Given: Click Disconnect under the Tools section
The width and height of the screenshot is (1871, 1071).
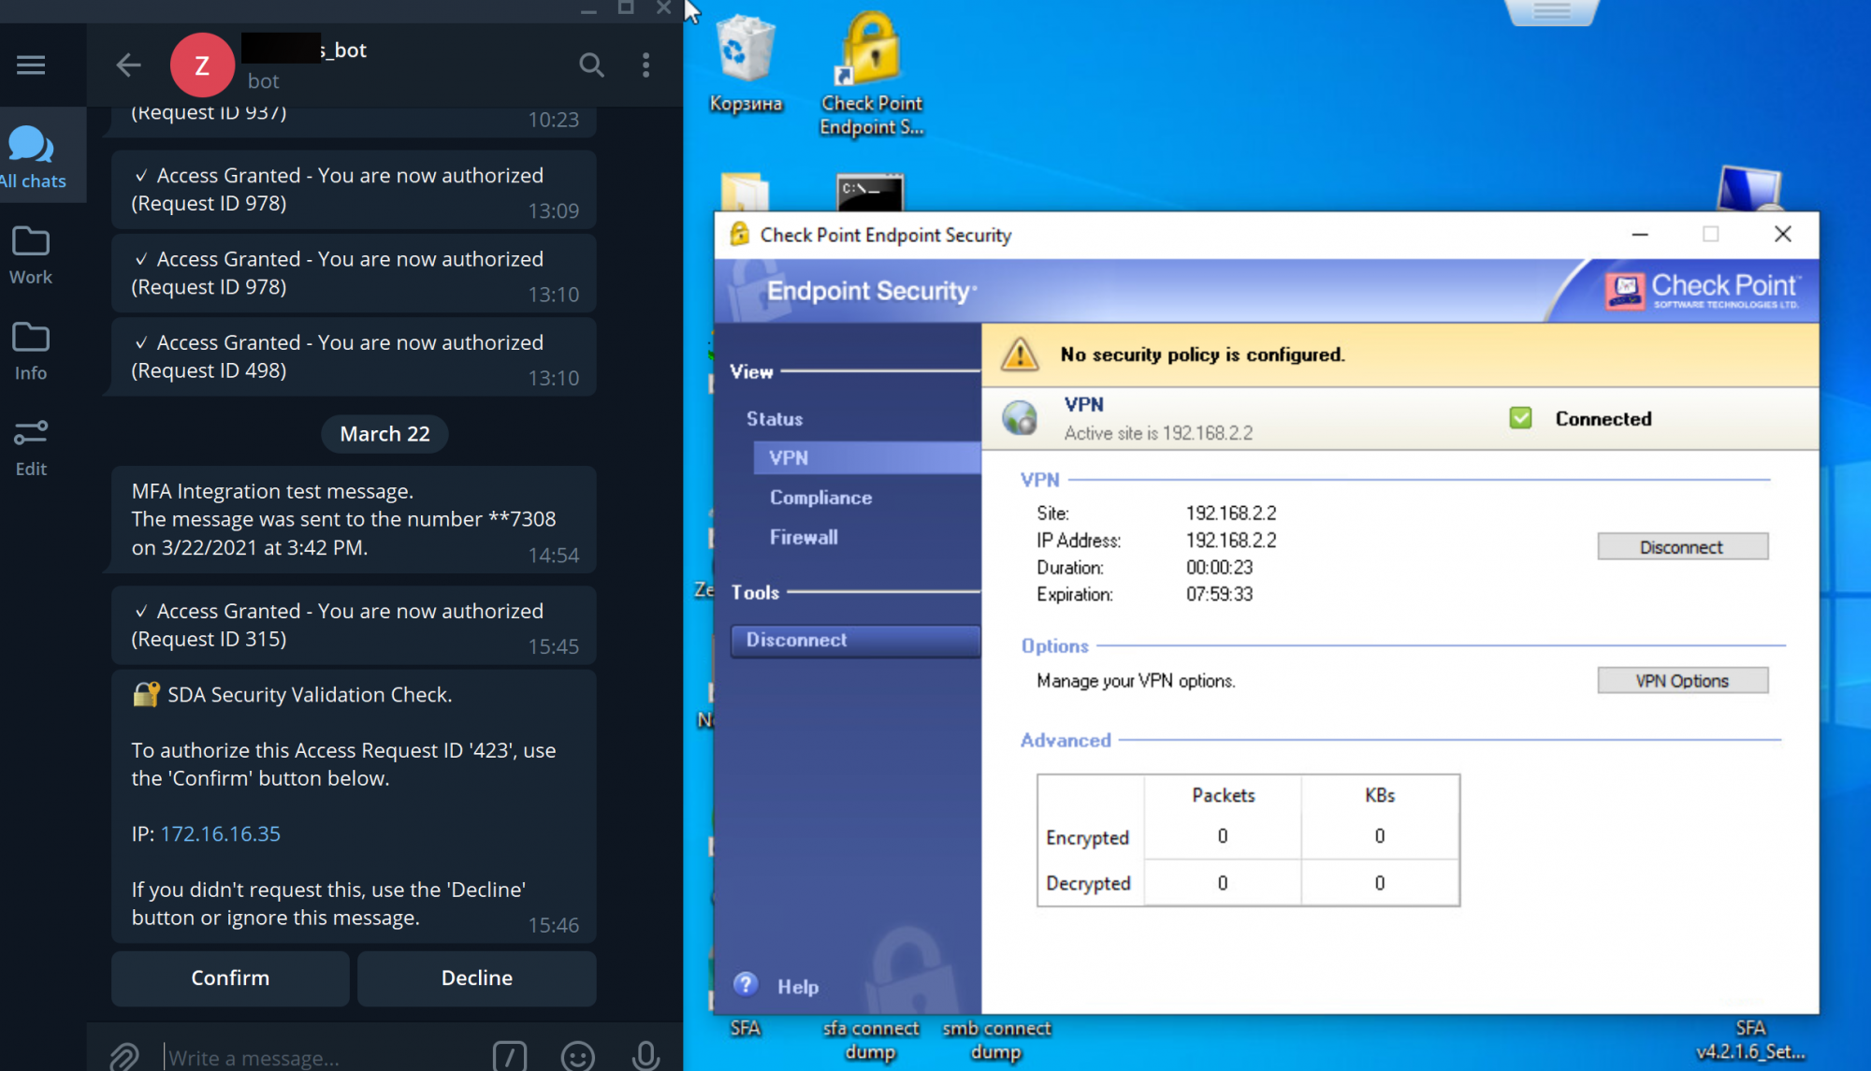Looking at the screenshot, I should pos(854,640).
